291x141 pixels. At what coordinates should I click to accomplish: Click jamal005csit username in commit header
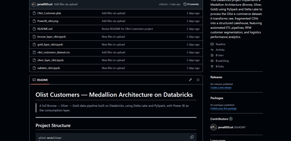(45, 4)
